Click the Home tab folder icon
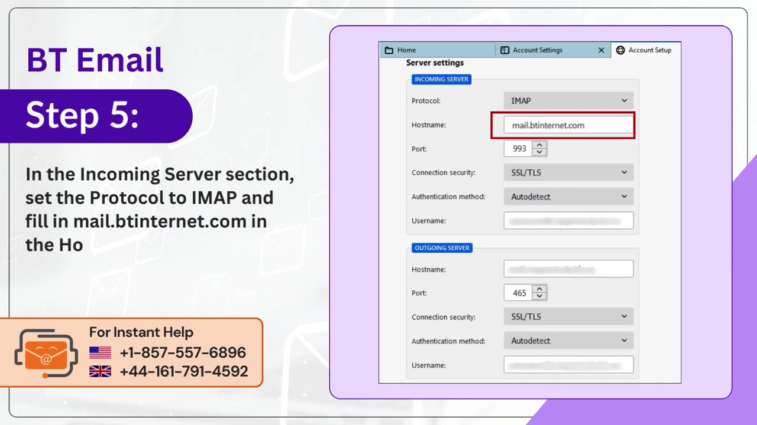The height and width of the screenshot is (425, 757). [x=389, y=50]
